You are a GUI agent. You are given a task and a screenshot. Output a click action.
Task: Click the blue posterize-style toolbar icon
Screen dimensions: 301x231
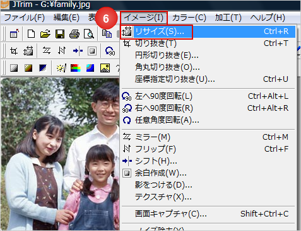[90, 68]
